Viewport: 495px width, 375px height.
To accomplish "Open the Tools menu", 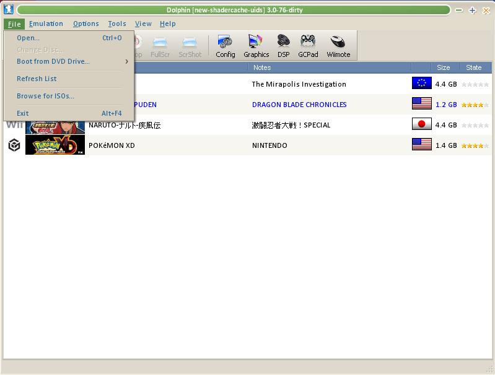I will [x=117, y=24].
